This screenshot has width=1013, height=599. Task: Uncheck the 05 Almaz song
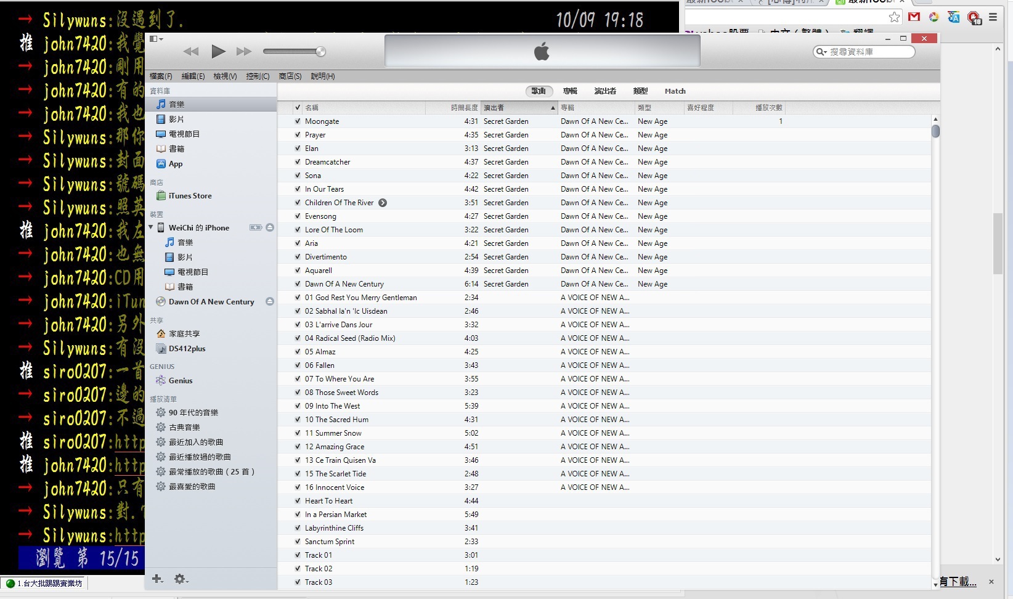coord(298,352)
